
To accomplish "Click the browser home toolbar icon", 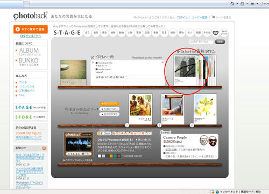I will pyautogui.click(x=232, y=3).
